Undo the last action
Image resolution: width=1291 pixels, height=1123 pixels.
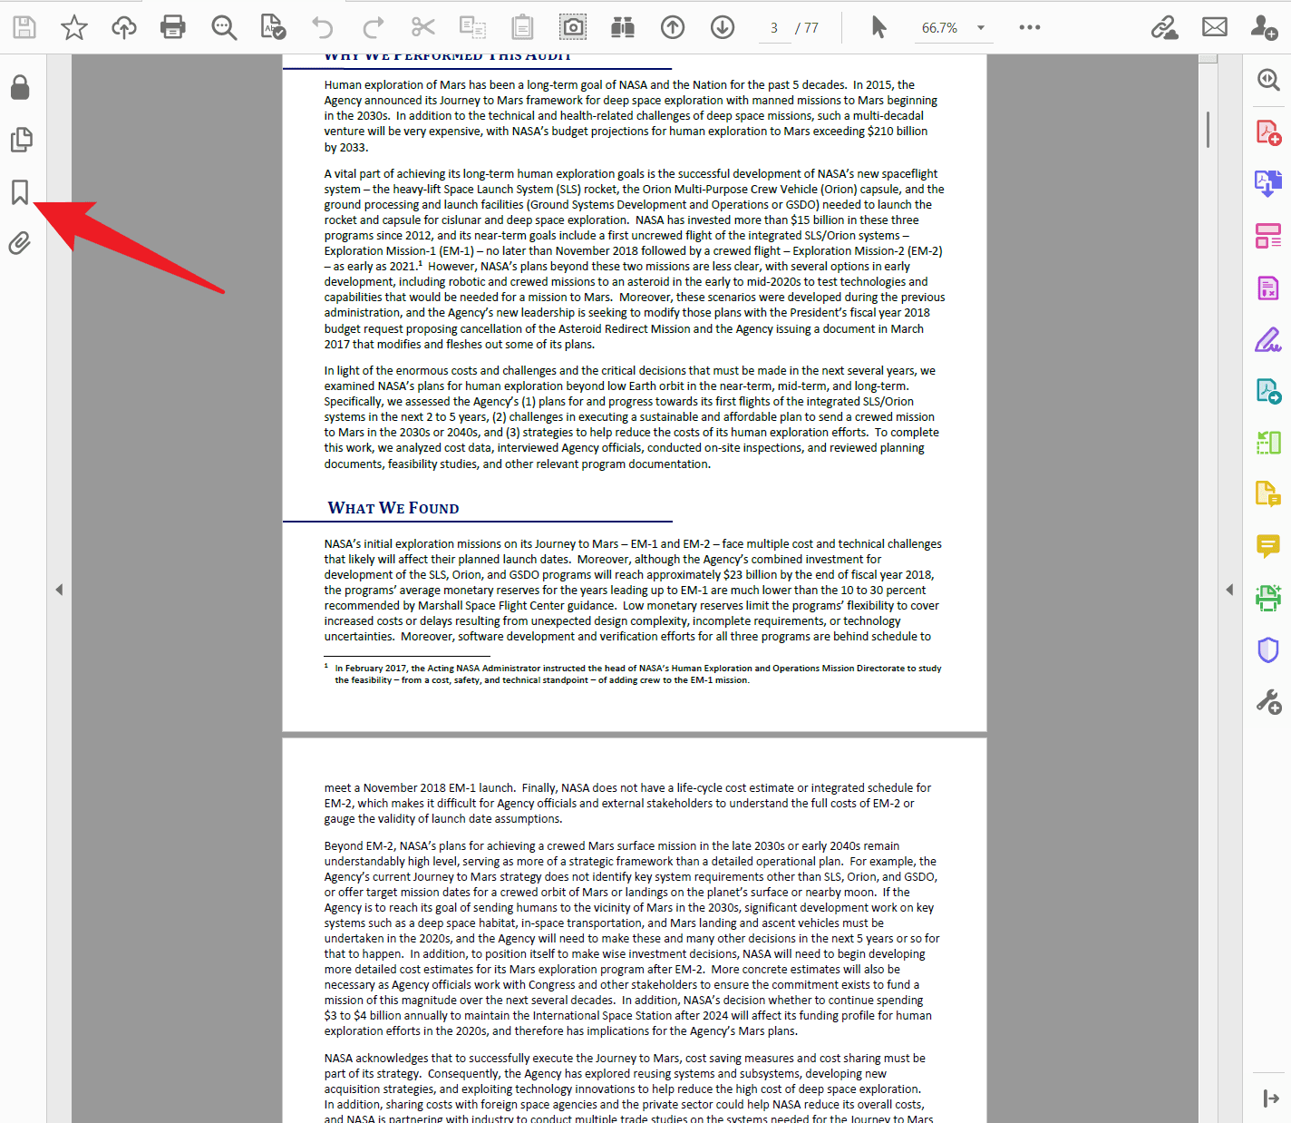tap(323, 27)
